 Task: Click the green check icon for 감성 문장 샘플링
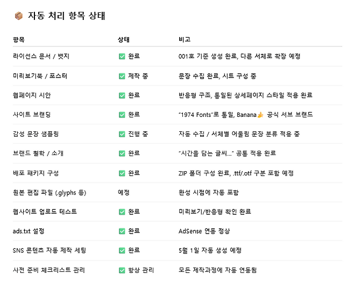122,134
